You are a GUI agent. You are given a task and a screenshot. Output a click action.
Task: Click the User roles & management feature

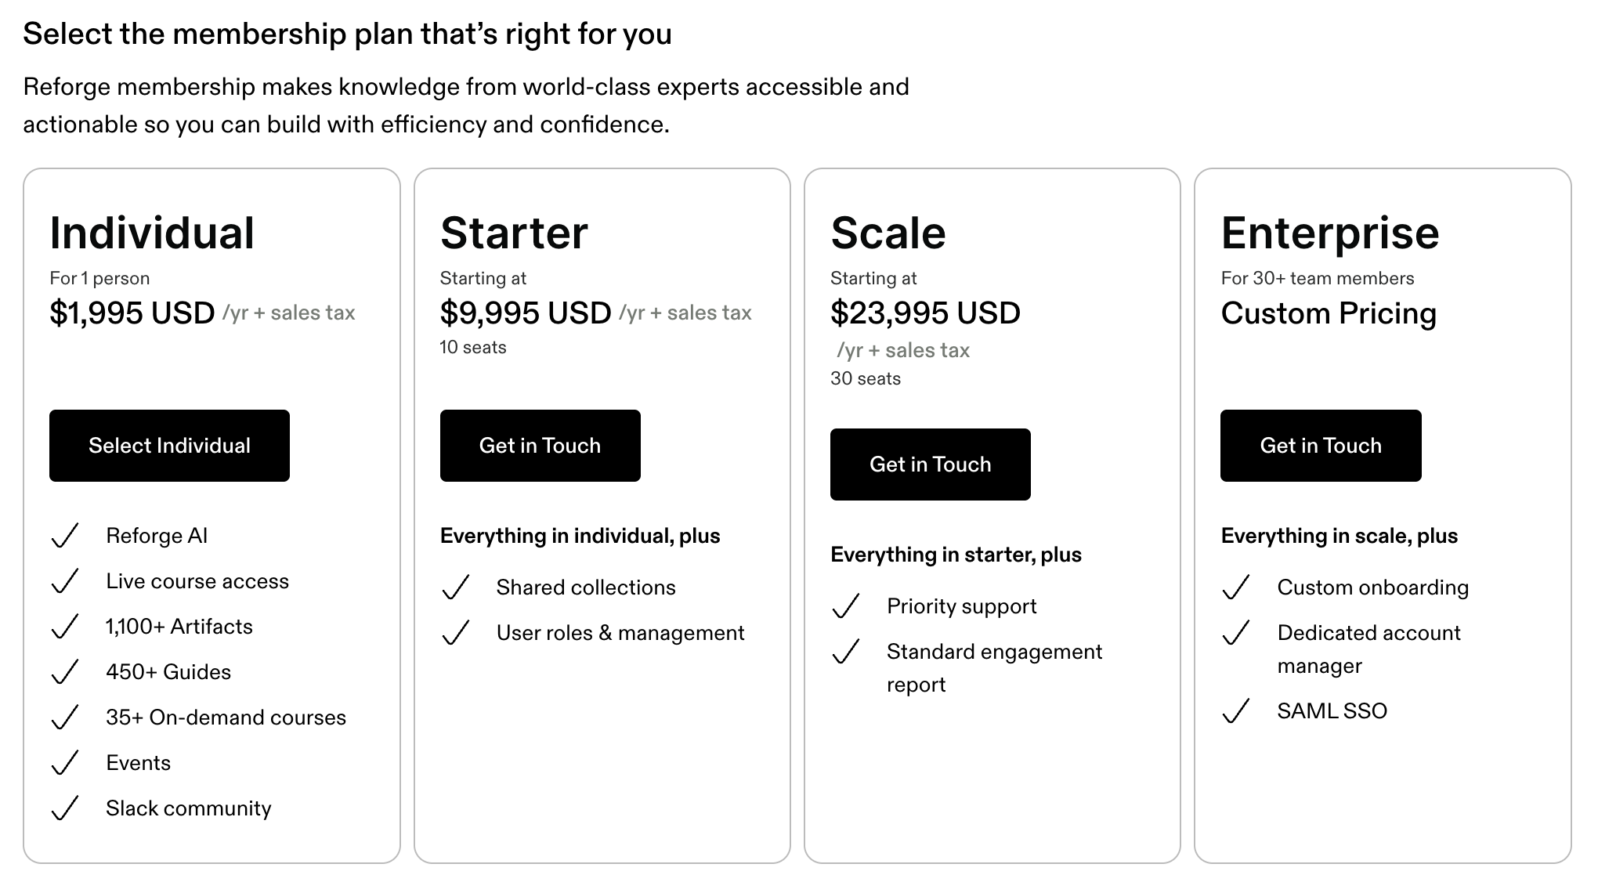620,633
